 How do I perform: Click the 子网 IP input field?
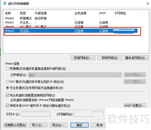pyautogui.click(x=35, y=114)
